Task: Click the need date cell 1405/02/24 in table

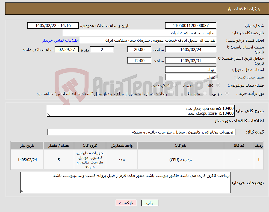Action: (x=27, y=160)
